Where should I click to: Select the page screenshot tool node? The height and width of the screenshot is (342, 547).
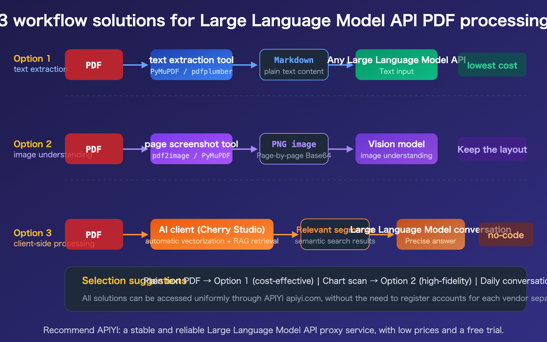(x=191, y=149)
